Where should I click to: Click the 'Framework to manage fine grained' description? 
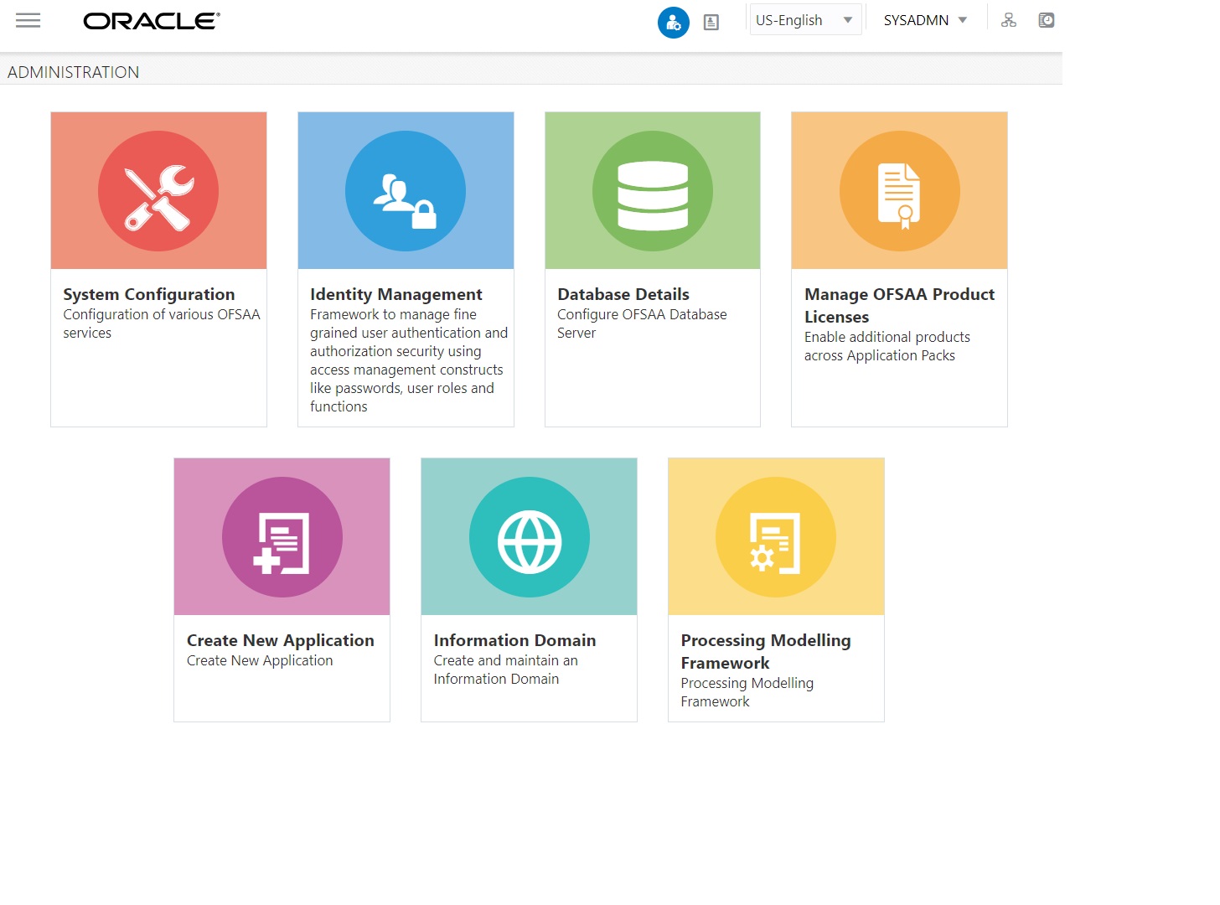[409, 360]
